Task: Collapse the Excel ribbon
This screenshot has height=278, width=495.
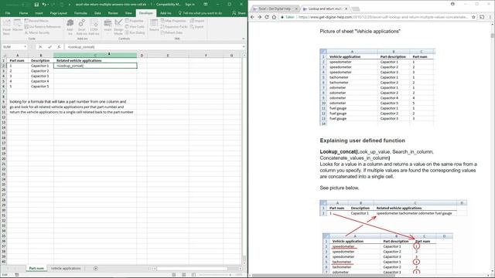Action: (x=244, y=39)
